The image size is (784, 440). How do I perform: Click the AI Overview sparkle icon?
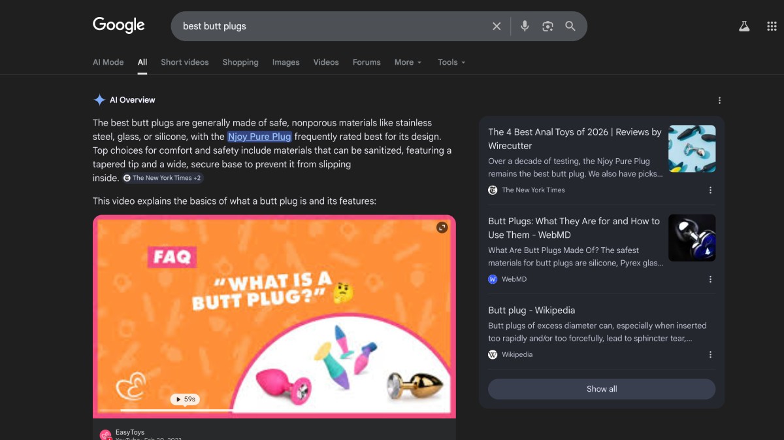pyautogui.click(x=99, y=100)
